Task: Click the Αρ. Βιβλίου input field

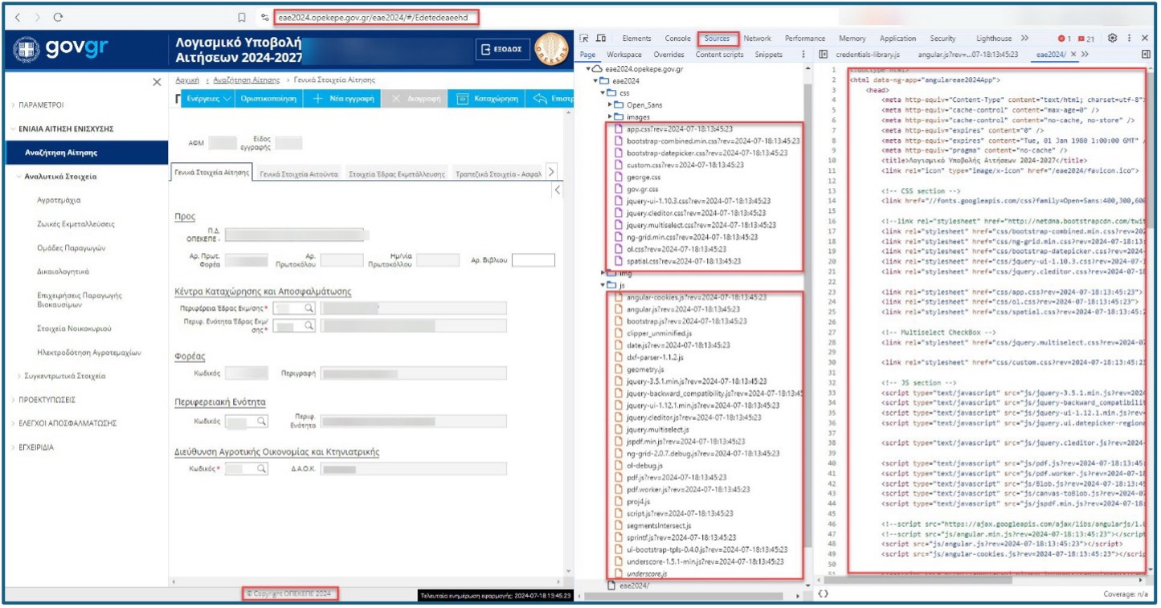Action: 533,260
